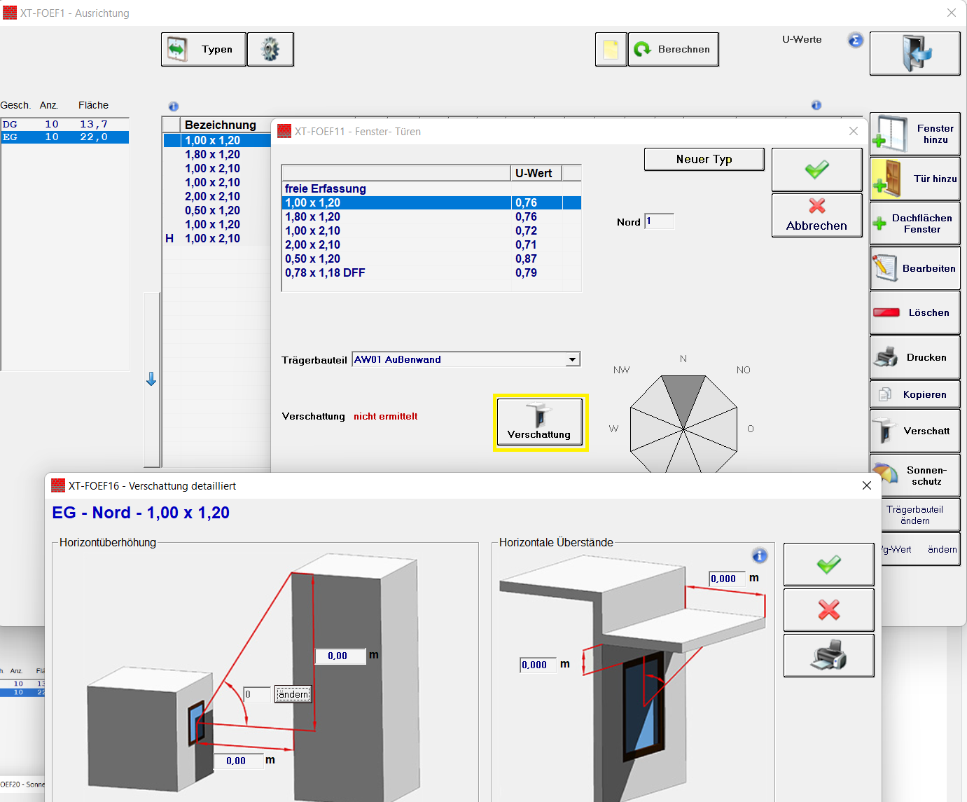Select 2,00 x 2,10 in Bezeichnung list
The image size is (967, 802).
[x=217, y=197]
